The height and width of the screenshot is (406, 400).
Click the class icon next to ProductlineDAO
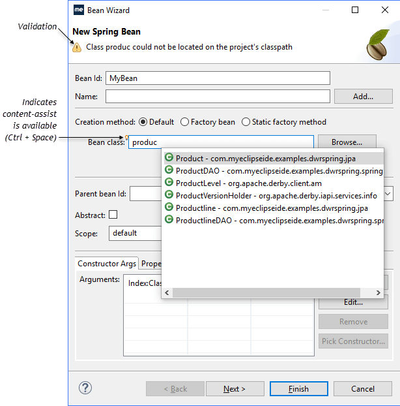point(169,219)
